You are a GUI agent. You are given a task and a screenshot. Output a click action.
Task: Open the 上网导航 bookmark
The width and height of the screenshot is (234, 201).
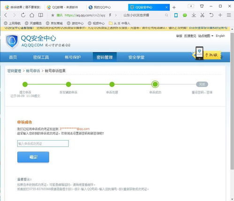[12, 23]
